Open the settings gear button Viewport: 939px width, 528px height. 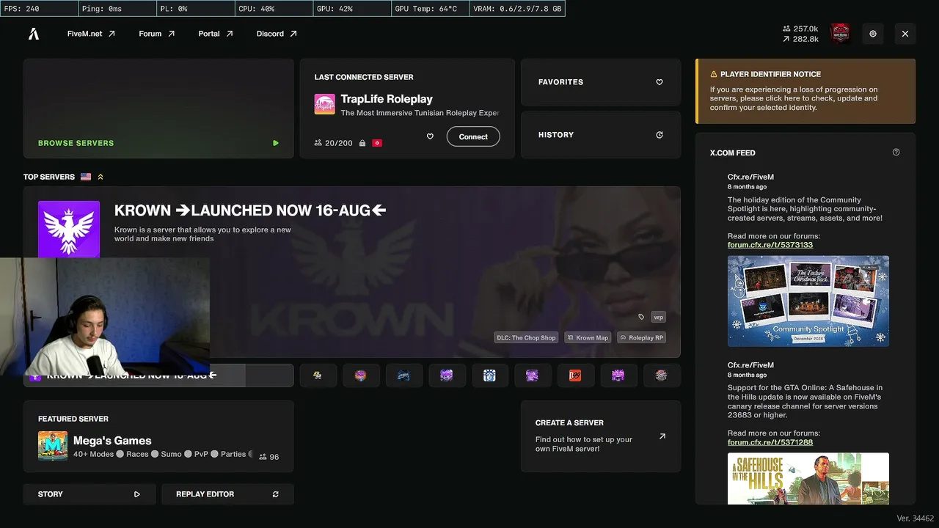tap(873, 34)
